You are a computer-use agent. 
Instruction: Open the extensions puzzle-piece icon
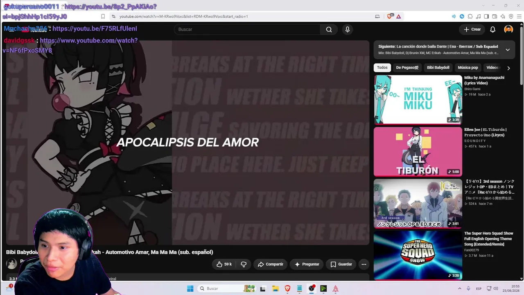click(x=470, y=16)
